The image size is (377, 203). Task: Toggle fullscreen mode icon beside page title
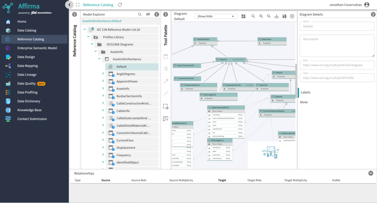click(x=78, y=5)
